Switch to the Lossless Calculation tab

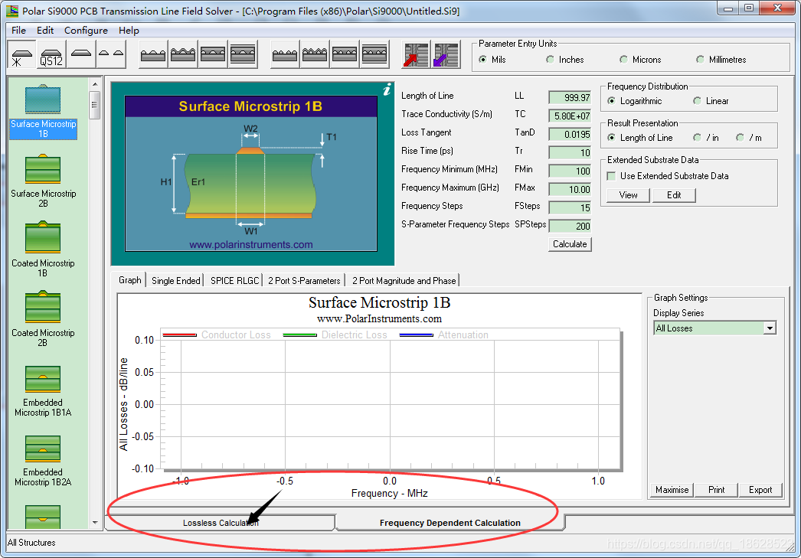221,523
